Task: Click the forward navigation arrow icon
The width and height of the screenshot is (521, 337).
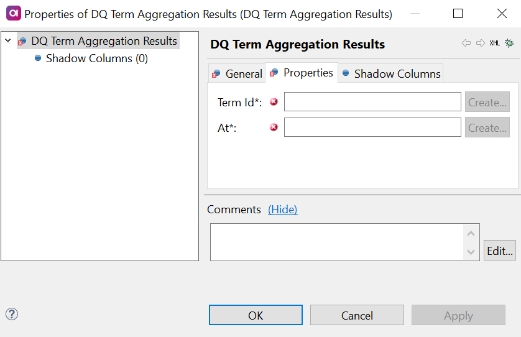Action: pyautogui.click(x=480, y=43)
